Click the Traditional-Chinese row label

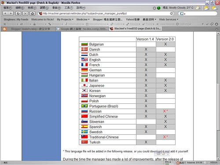coord(104,137)
